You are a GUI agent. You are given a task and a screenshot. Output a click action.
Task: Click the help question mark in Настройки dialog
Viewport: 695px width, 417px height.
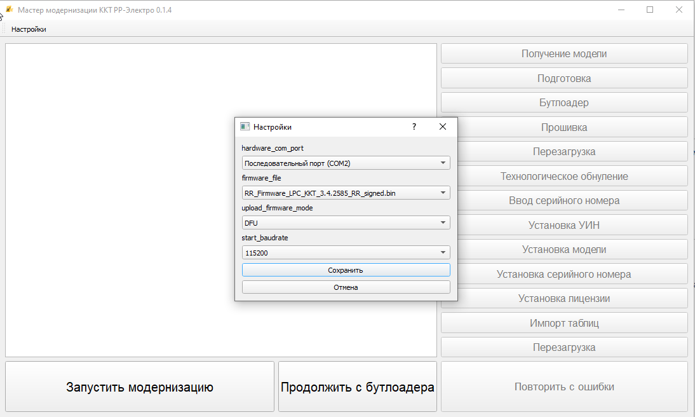[414, 126]
